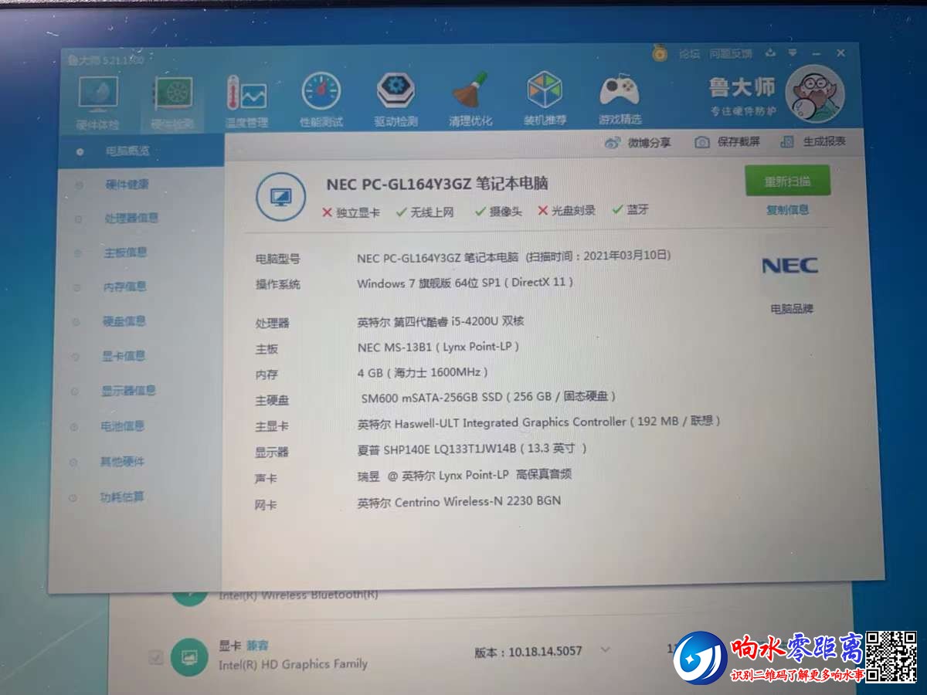
Task: Open 电池信息 in the sidebar
Action: pos(123,426)
